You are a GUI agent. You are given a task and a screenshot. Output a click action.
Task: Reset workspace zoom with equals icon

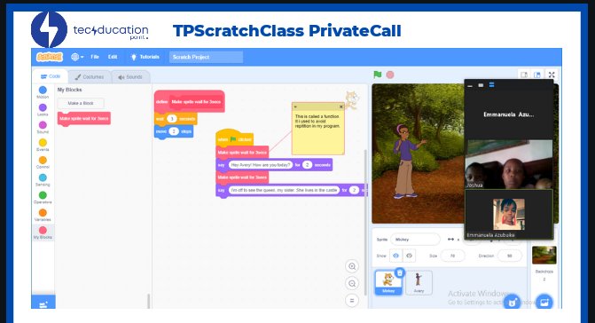(x=352, y=301)
